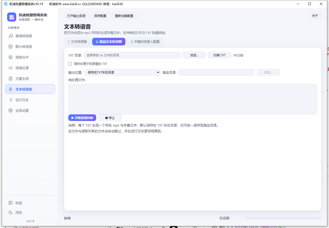The width and height of the screenshot is (329, 228).
Task: Click the 扫描 TXT button
Action: [x=220, y=55]
